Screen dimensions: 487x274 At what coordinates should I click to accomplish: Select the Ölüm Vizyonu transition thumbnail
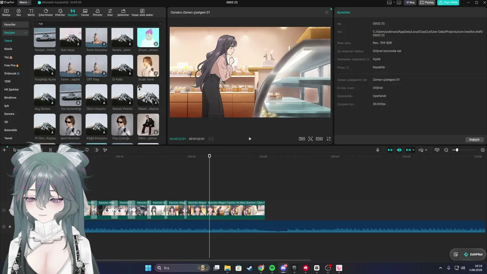pyautogui.click(x=96, y=95)
